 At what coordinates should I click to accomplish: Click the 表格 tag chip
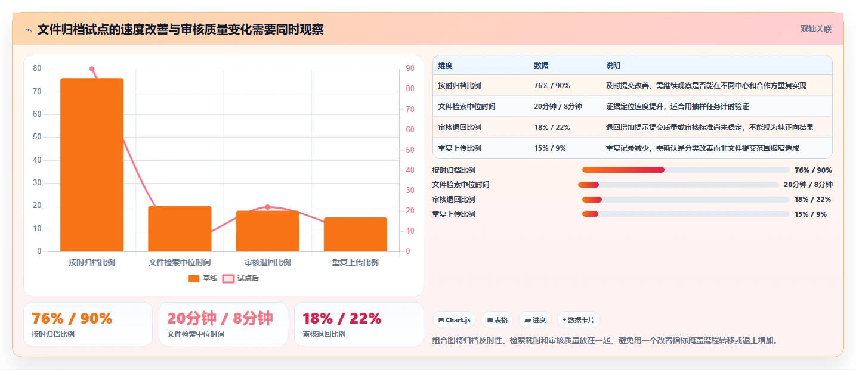(x=497, y=320)
